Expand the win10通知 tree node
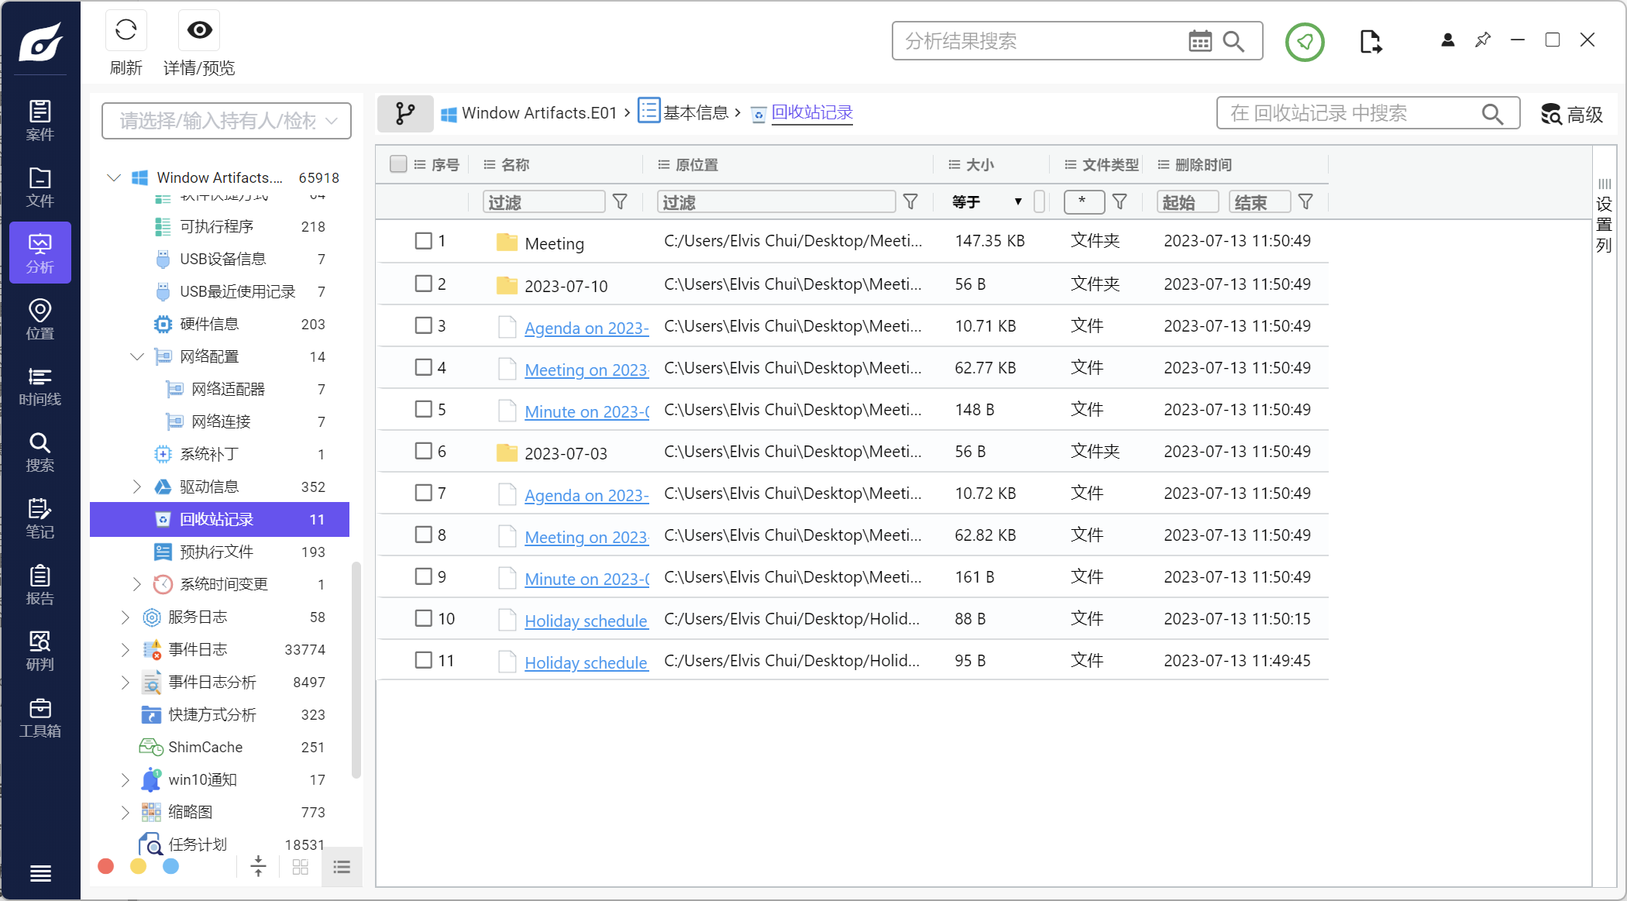 tap(126, 779)
